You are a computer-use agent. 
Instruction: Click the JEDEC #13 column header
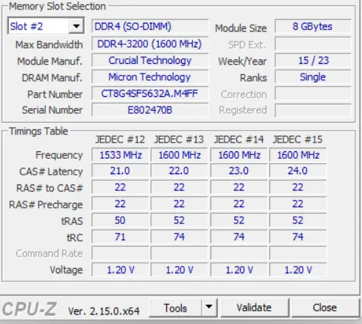tap(179, 140)
